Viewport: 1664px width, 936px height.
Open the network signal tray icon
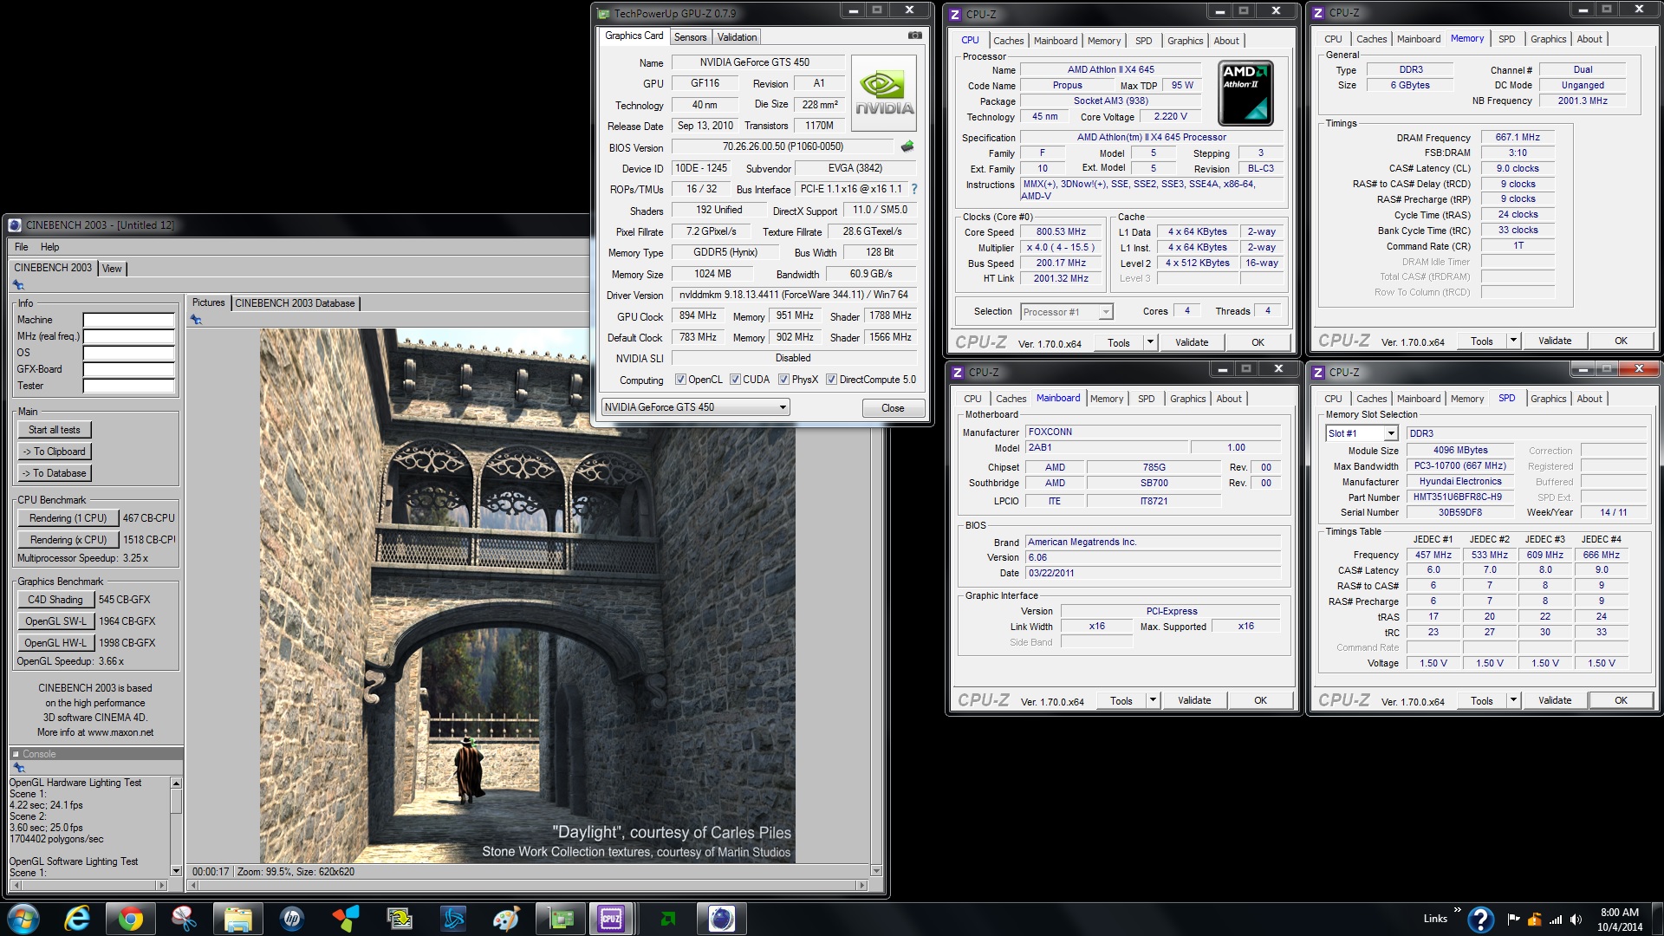1556,920
